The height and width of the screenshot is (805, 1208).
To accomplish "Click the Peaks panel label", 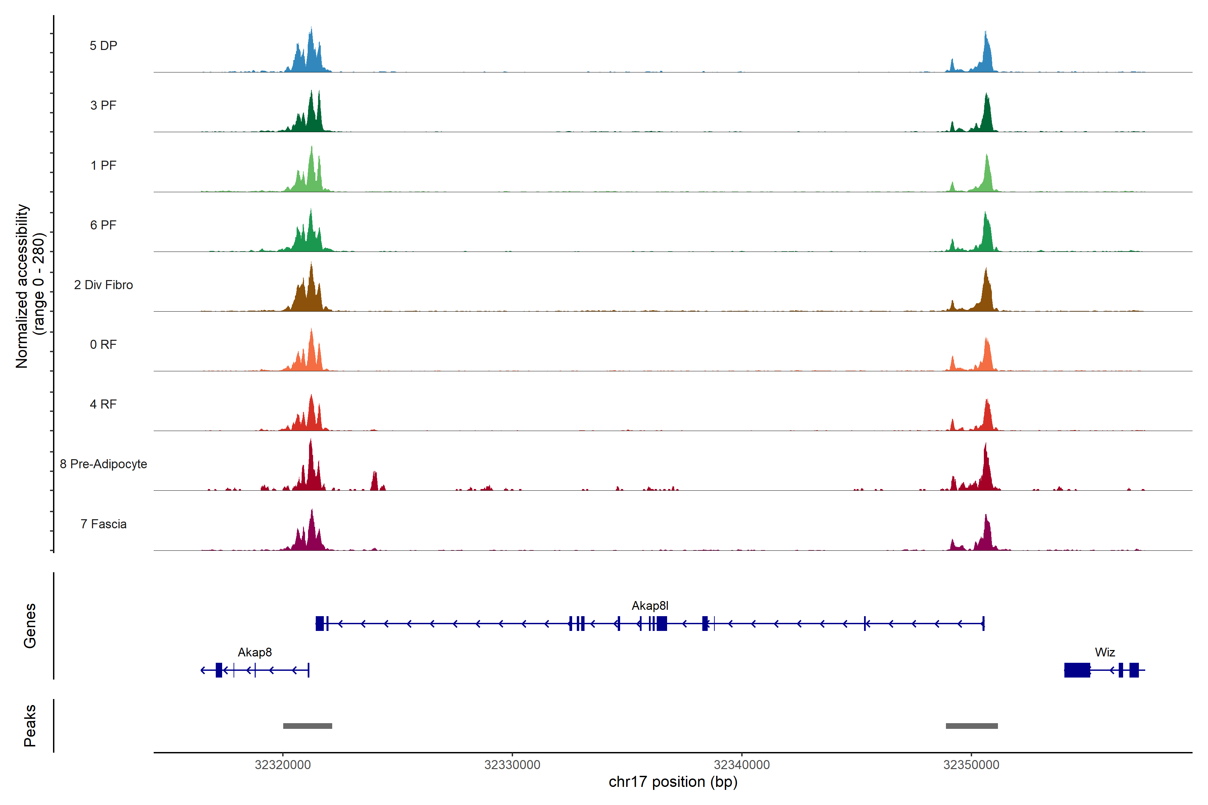I will pos(30,726).
